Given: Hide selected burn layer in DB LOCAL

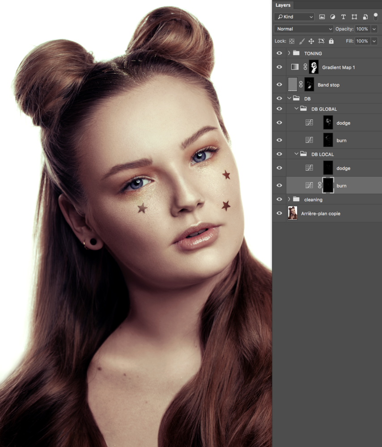Looking at the screenshot, I should 279,186.
